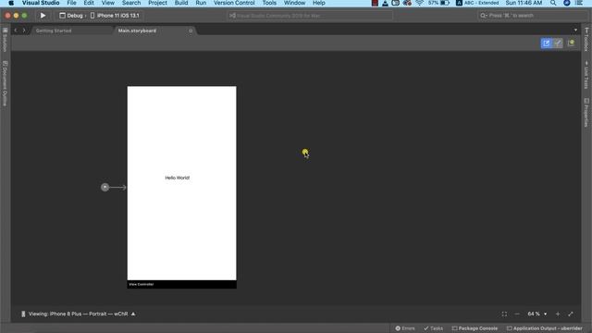Navigate back in document history
Image resolution: width=592 pixels, height=333 pixels.
16,31
